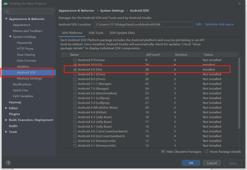Sort by the Status column header

(220, 55)
